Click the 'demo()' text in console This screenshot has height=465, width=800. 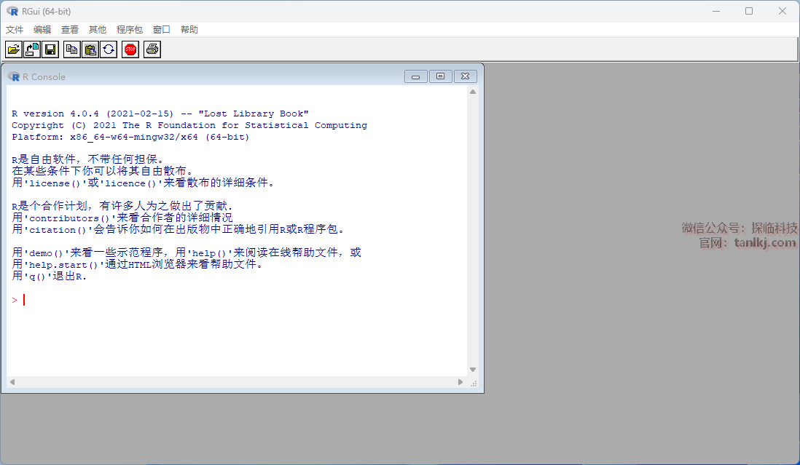[x=46, y=253]
